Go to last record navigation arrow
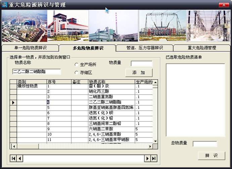Screen dimensions: 232x169 (154, 158)
